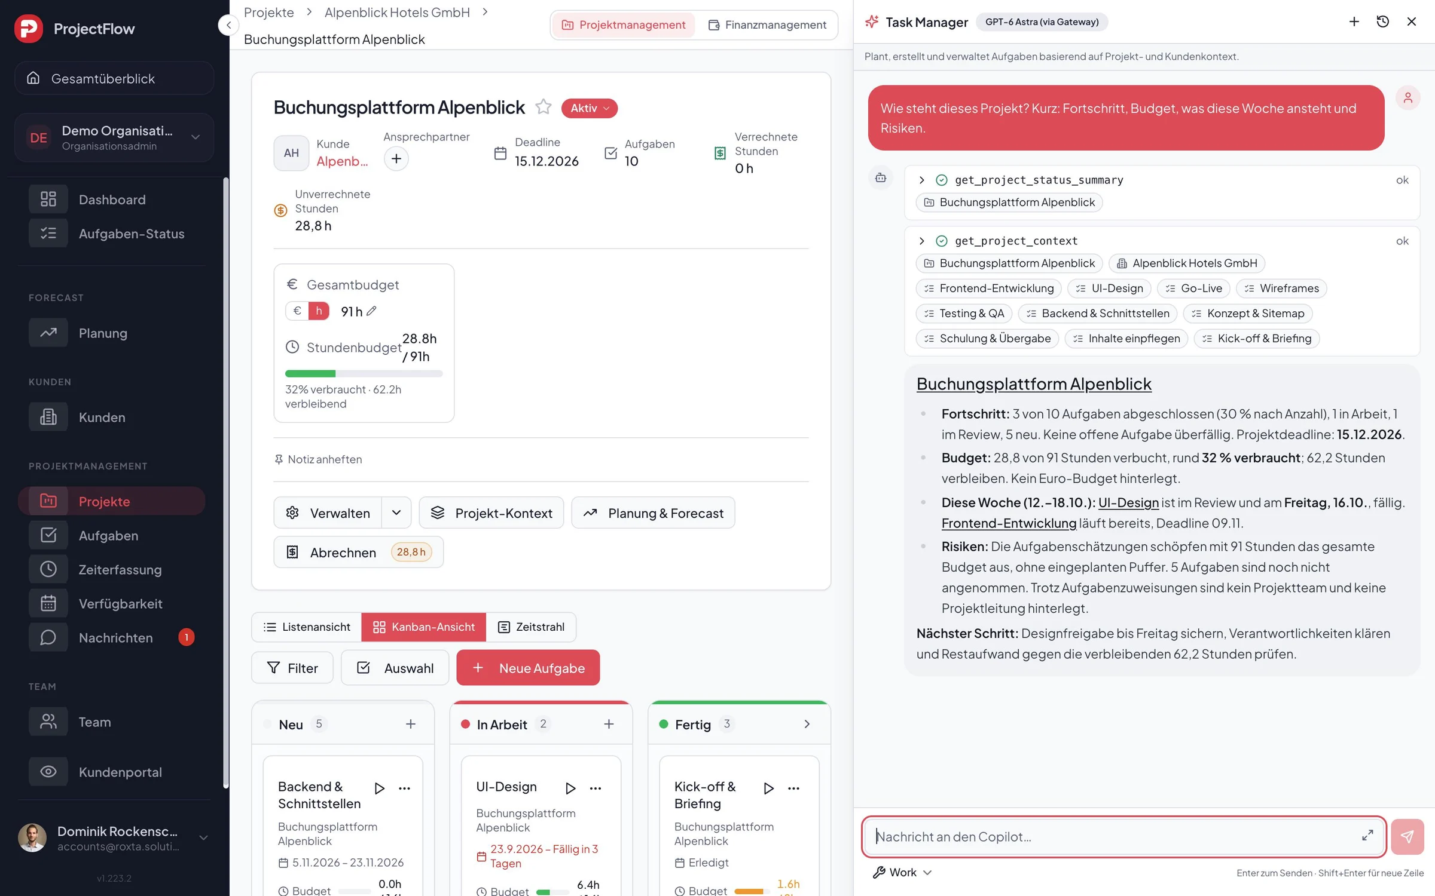The width and height of the screenshot is (1435, 896).
Task: Add a task to the Neu column
Action: click(x=411, y=724)
